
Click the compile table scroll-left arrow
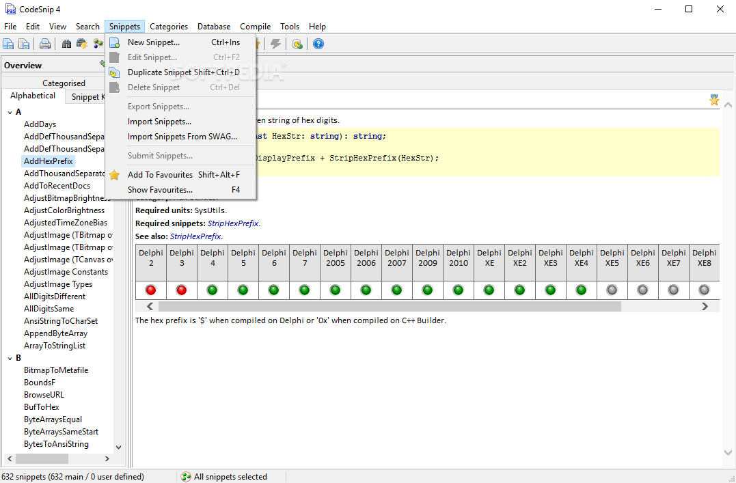[x=150, y=307]
